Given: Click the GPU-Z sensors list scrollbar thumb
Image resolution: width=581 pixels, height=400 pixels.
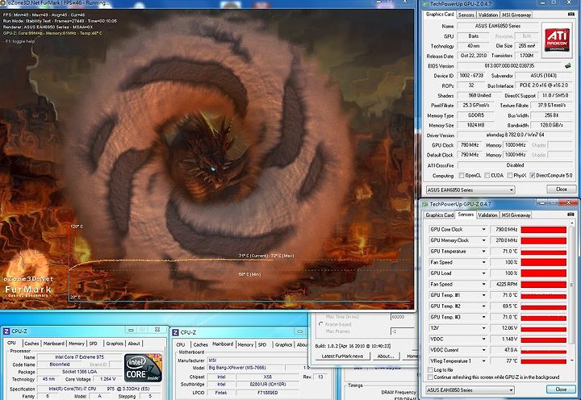Looking at the screenshot, I should [572, 285].
